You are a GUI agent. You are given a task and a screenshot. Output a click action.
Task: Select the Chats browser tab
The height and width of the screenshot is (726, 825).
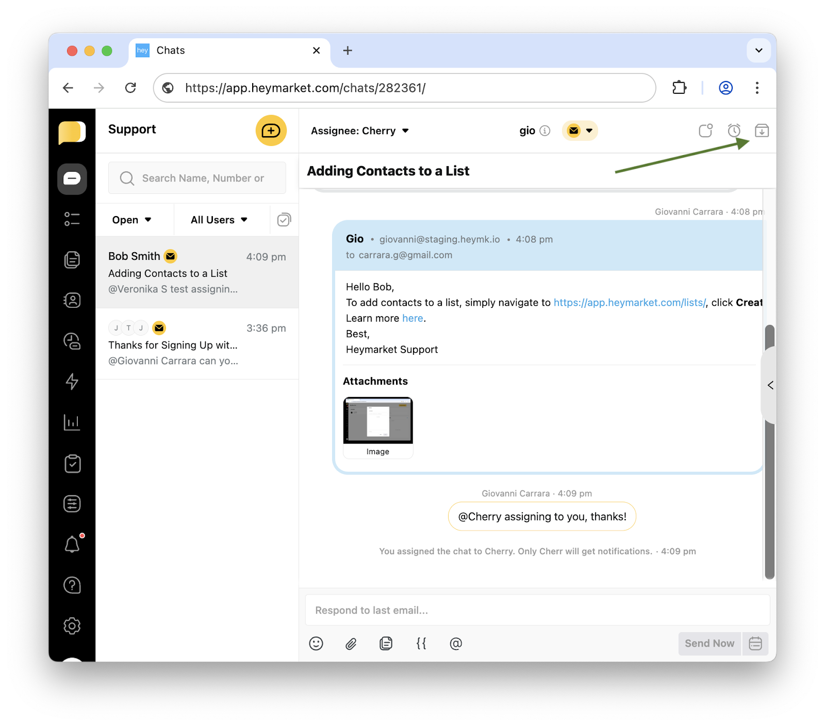click(229, 51)
